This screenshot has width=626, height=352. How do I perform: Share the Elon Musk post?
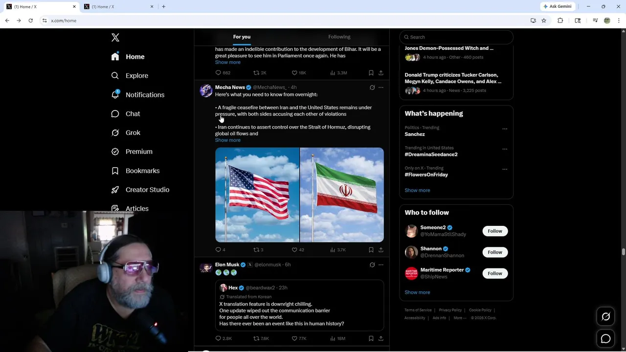click(x=380, y=338)
